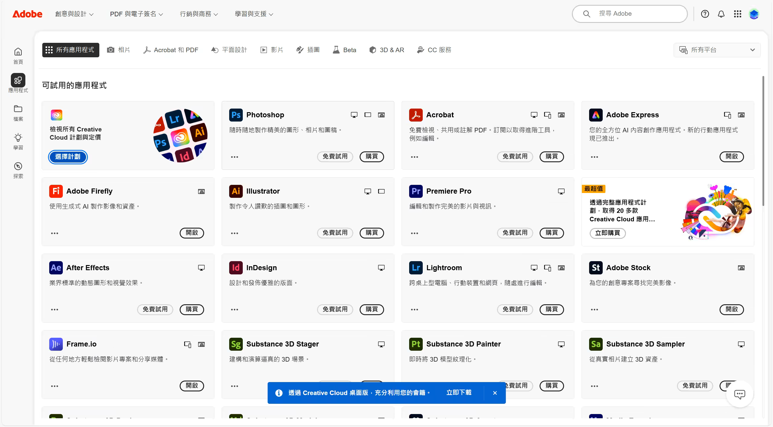The width and height of the screenshot is (773, 427).
Task: Click the 選擇計劃 button
Action: pos(68,157)
